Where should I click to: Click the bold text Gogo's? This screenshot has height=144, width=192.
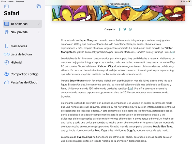click(131, 131)
